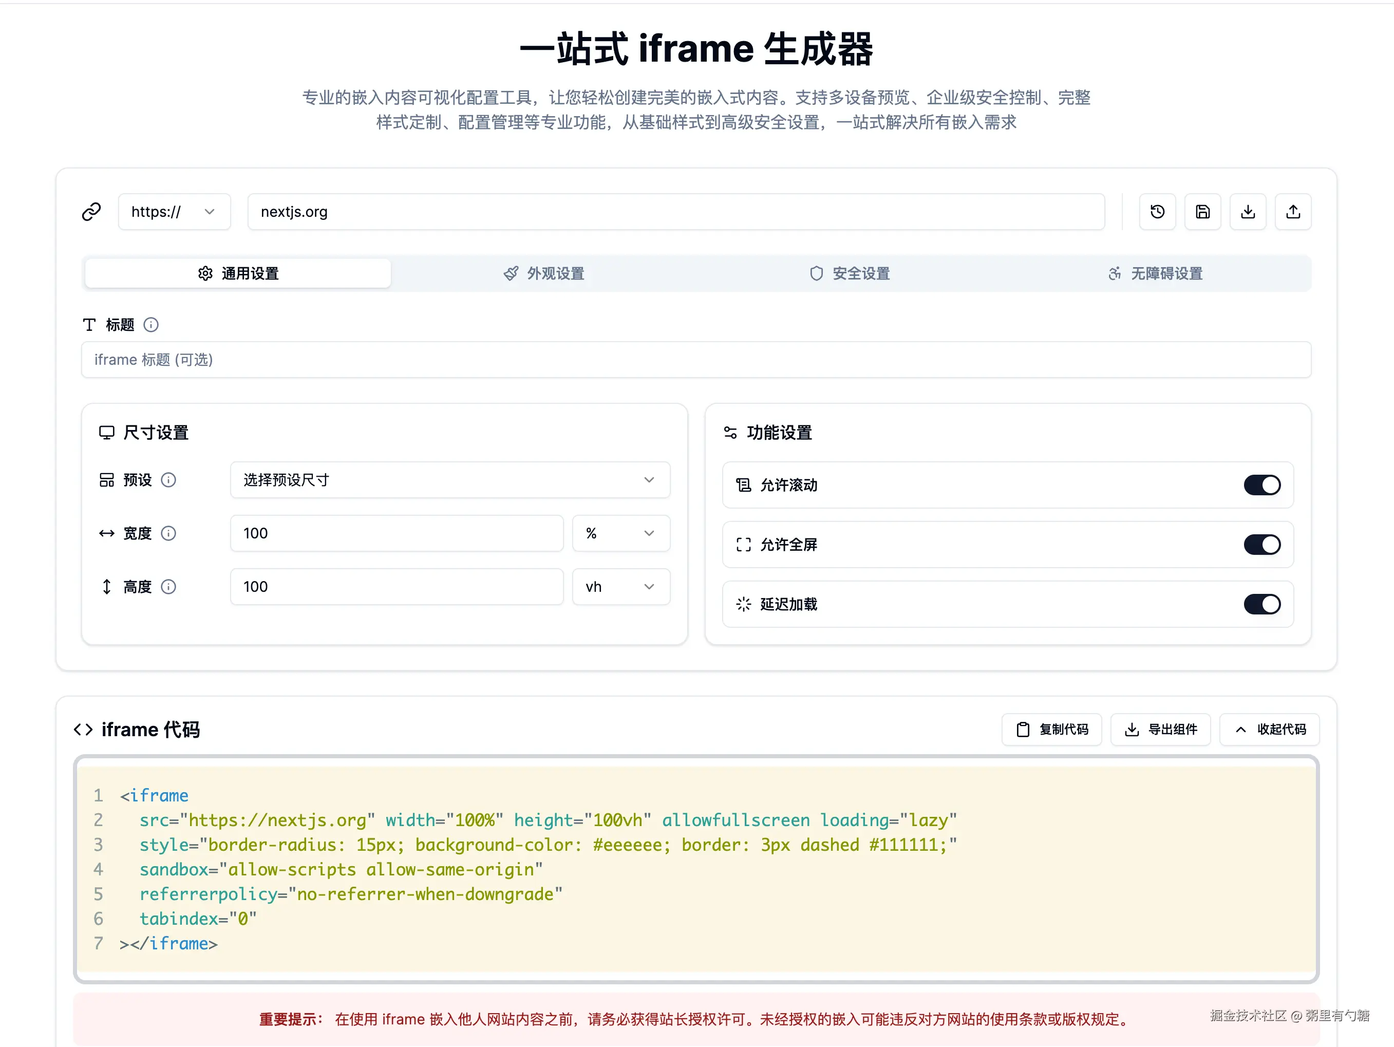This screenshot has height=1047, width=1394.
Task: Expand the 选择预设尺寸 preset dropdown
Action: point(449,480)
